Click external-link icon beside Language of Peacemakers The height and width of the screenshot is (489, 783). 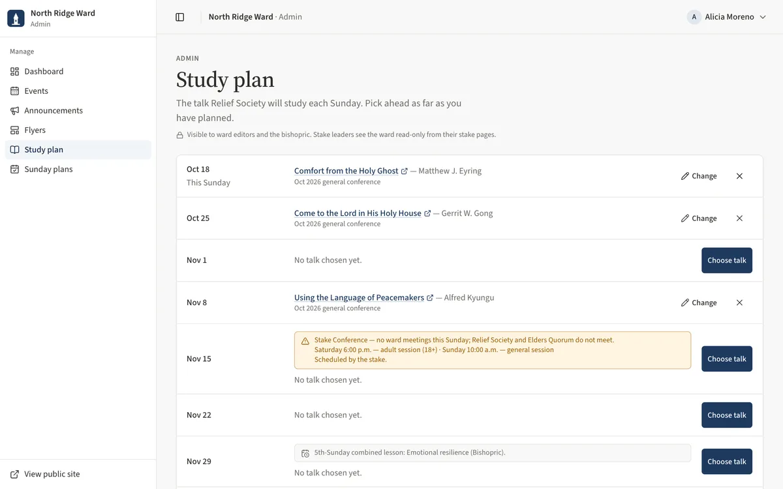click(x=430, y=298)
